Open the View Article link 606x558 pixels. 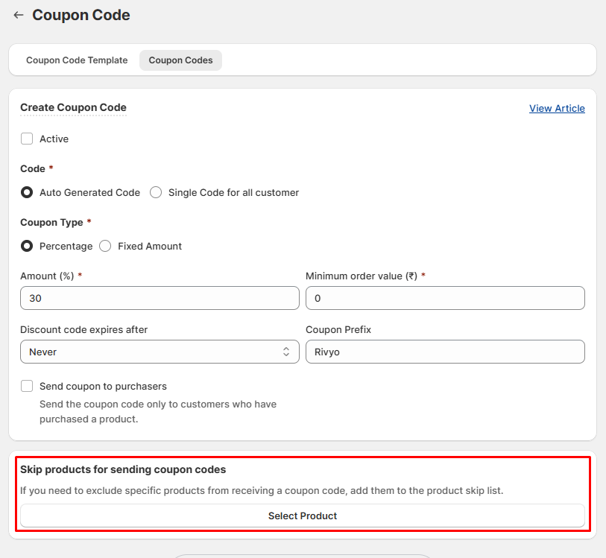(557, 109)
